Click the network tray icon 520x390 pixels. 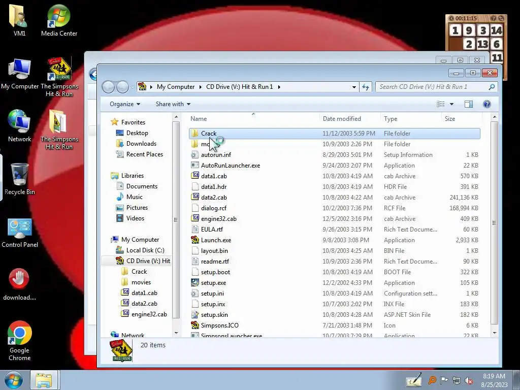457,380
